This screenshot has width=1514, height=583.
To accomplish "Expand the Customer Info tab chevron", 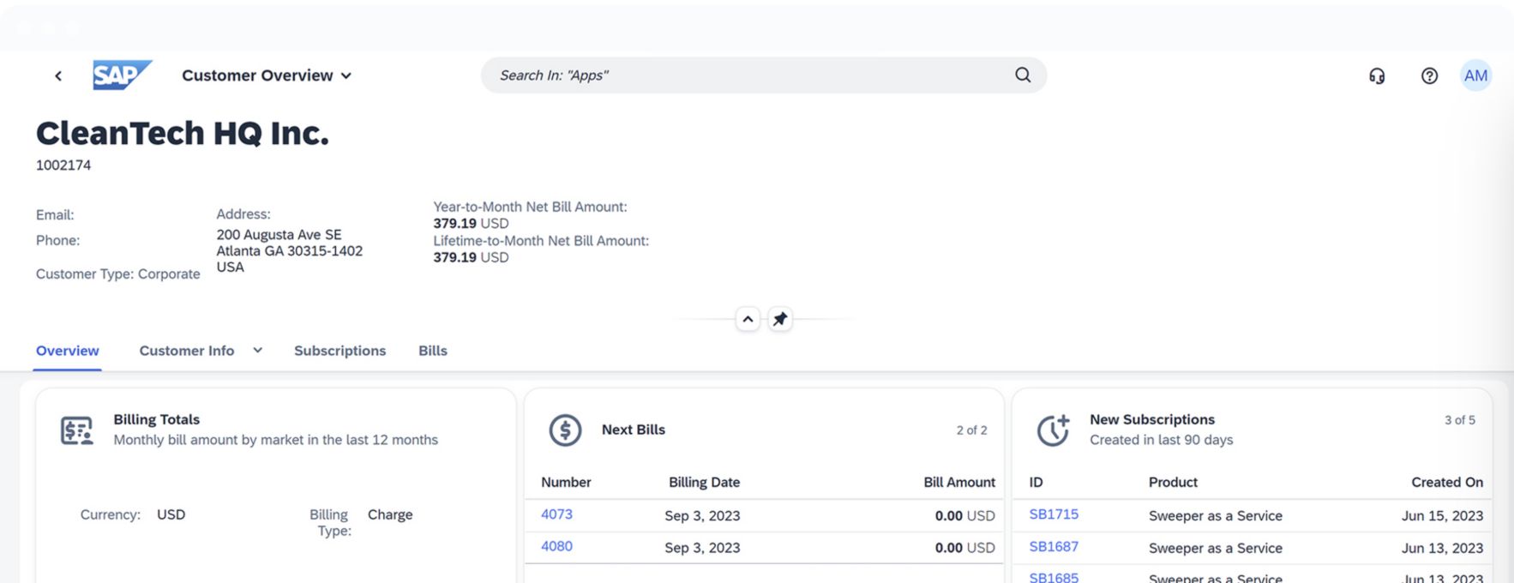I will (x=257, y=351).
